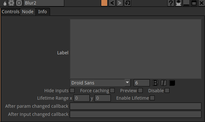Click the plus circle icon in header
Screen dimensions: 205x122
(x=19, y=3)
